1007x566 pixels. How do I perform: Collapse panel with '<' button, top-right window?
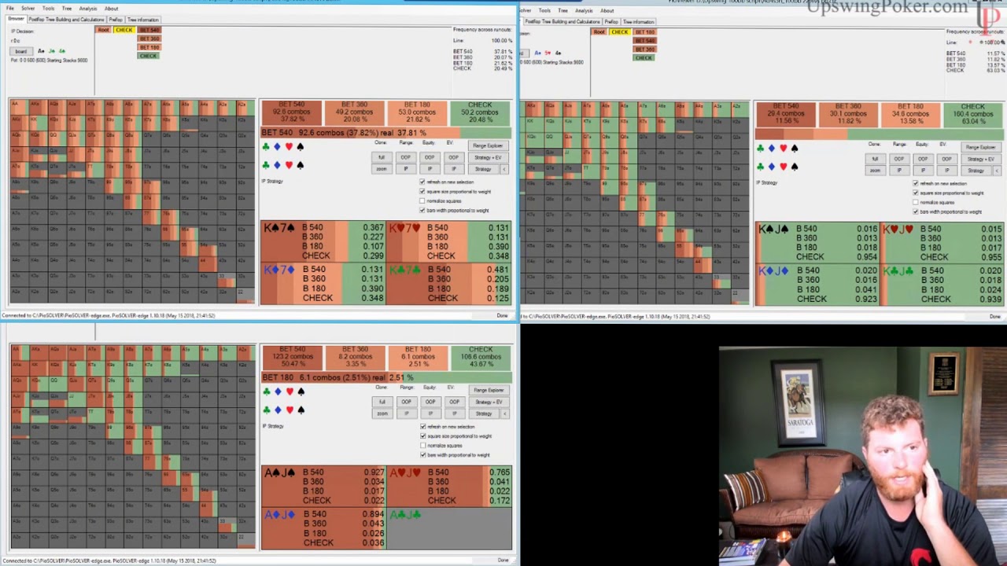tap(998, 171)
